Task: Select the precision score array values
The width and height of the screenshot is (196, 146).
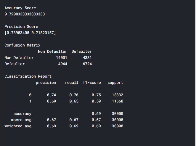Action: click(x=30, y=33)
